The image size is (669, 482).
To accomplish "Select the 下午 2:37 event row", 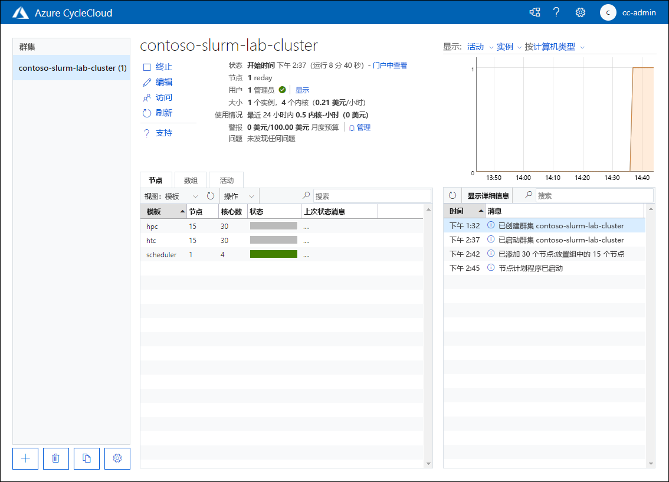I will 545,240.
